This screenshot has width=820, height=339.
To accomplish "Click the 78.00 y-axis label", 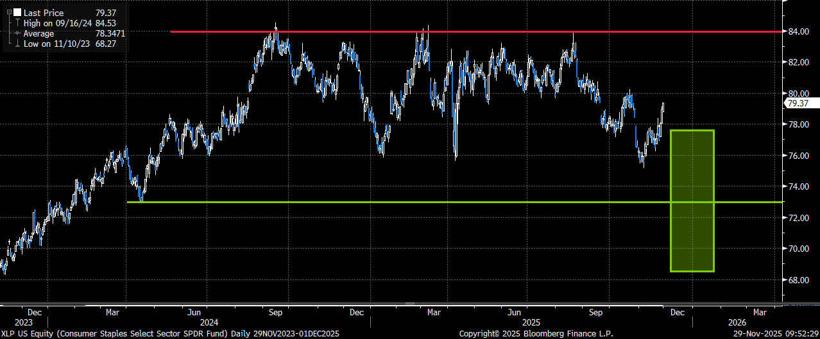I will tap(798, 124).
